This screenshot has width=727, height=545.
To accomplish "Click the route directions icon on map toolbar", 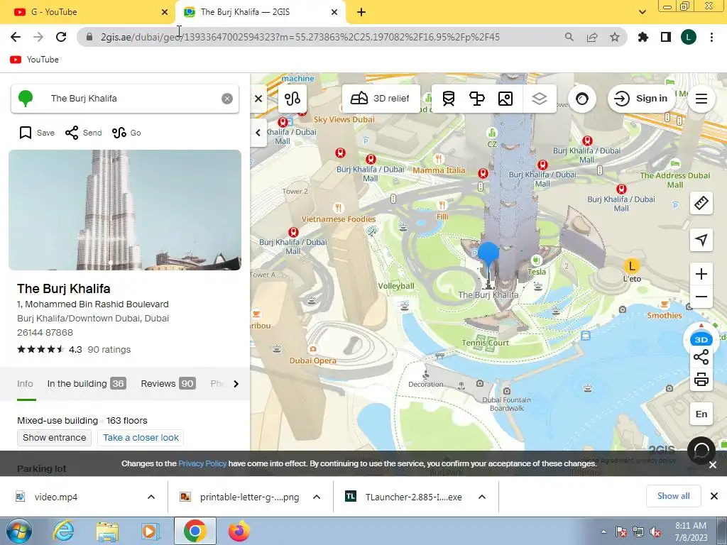I will 293,98.
